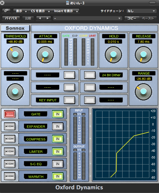Click the S-C EQ label
Image resolution: width=159 pixels, height=193 pixels.
[36, 164]
